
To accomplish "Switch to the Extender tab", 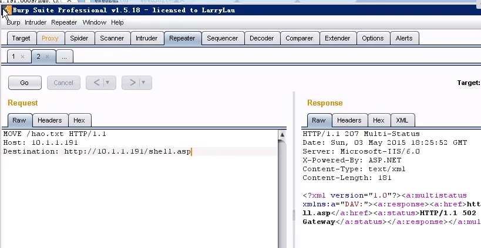I will click(x=338, y=38).
